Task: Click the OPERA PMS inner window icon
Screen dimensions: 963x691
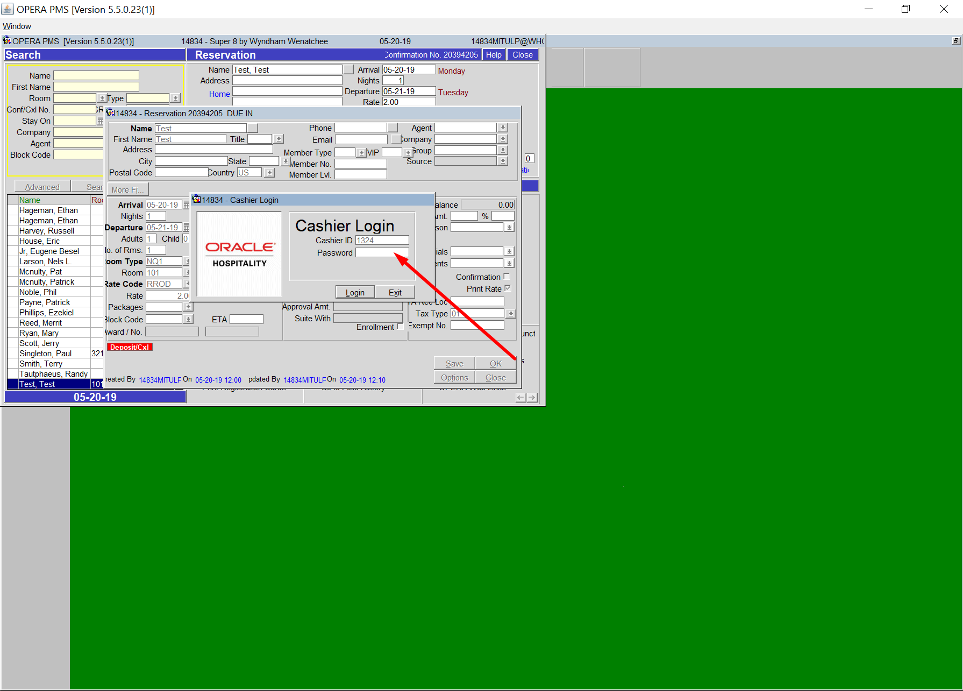Action: pyautogui.click(x=7, y=41)
